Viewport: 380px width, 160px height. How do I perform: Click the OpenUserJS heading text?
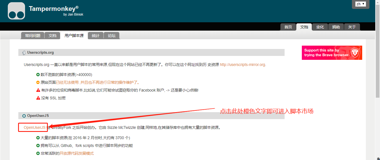pyautogui.click(x=38, y=115)
